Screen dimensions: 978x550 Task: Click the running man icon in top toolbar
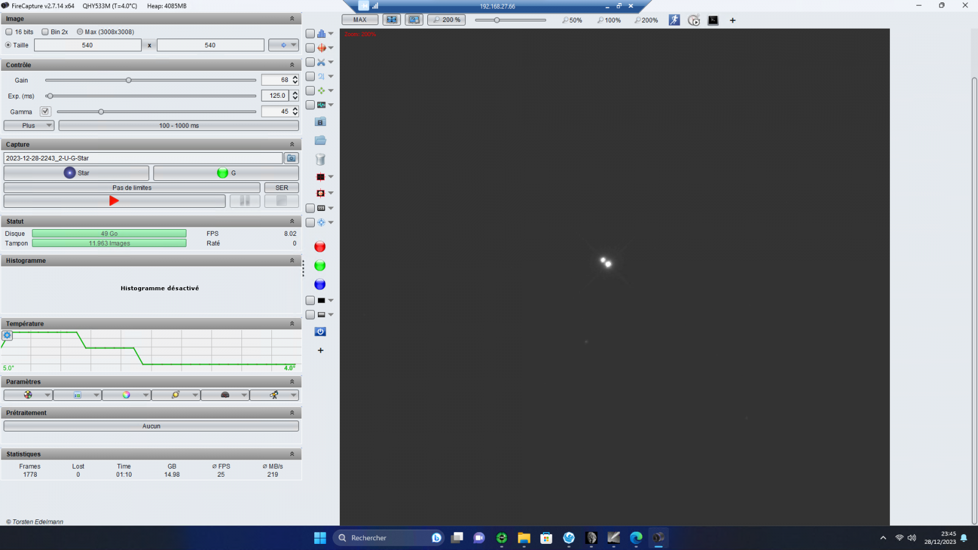[674, 20]
